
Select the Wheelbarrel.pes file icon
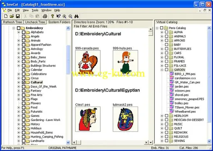172,111
